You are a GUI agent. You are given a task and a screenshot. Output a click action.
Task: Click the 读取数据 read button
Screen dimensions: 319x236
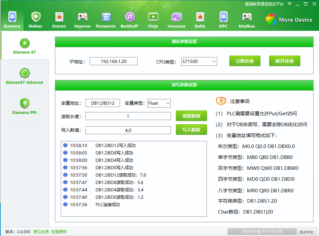(191, 116)
